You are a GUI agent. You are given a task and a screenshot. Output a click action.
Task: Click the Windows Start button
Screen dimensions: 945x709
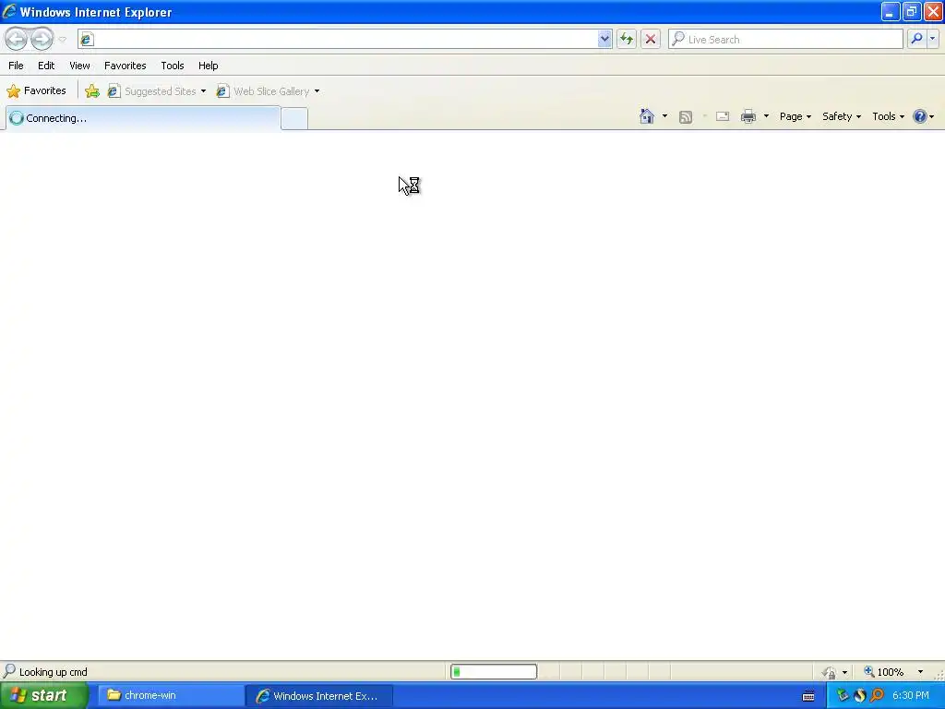[x=44, y=696]
